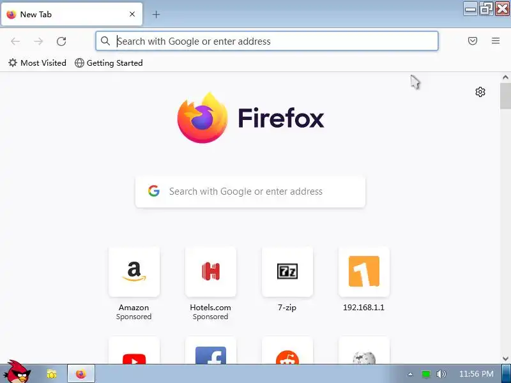Open the red bird start menu button
Image resolution: width=511 pixels, height=383 pixels.
(18, 372)
